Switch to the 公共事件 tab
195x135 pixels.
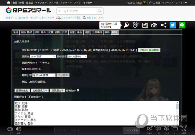[x=97, y=32]
